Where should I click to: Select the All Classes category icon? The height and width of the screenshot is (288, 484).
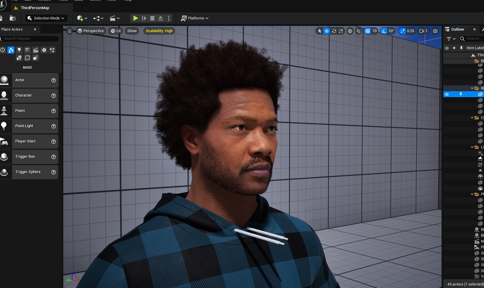(x=36, y=58)
